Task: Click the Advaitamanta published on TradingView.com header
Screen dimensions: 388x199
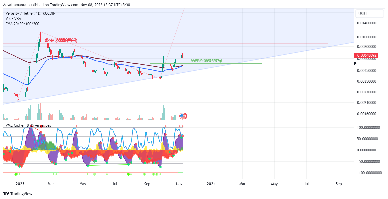Action: (x=66, y=5)
